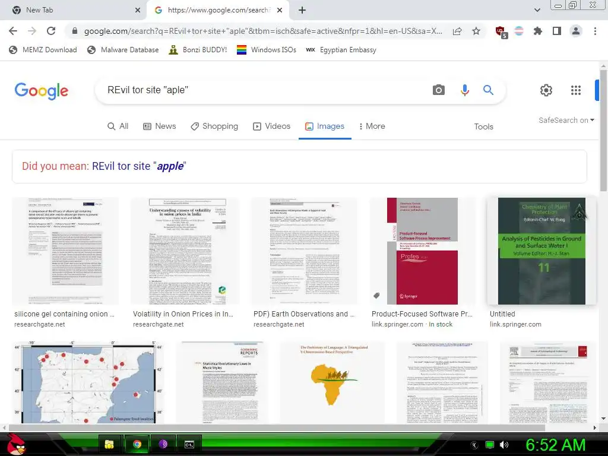
Task: Bookmark this page with the star icon
Action: pos(476,31)
